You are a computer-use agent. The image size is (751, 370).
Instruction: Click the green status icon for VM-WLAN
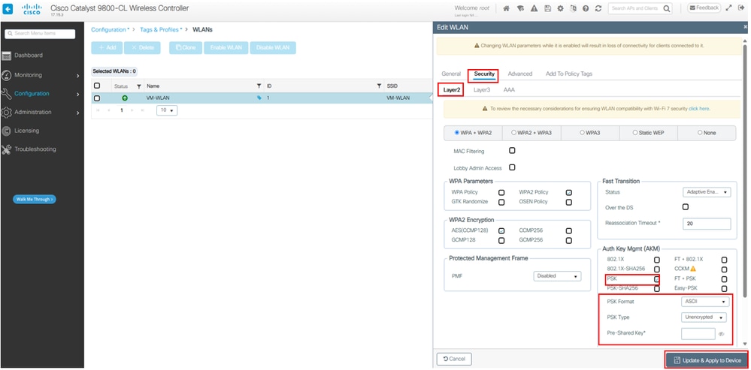tap(125, 98)
